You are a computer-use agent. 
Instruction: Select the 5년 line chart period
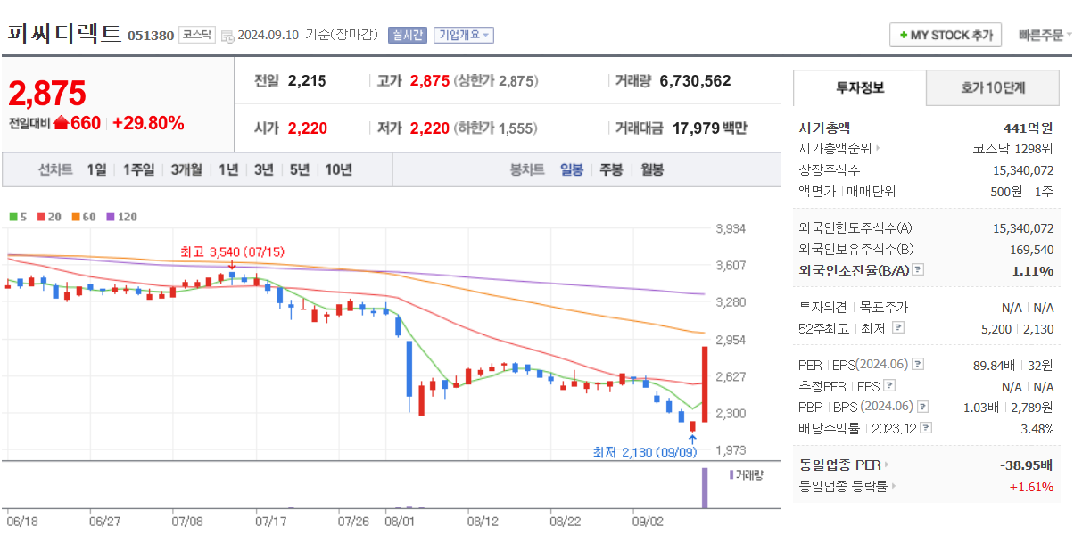(300, 169)
